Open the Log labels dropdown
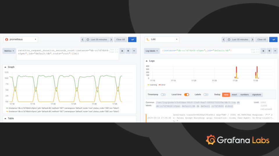 (152, 51)
